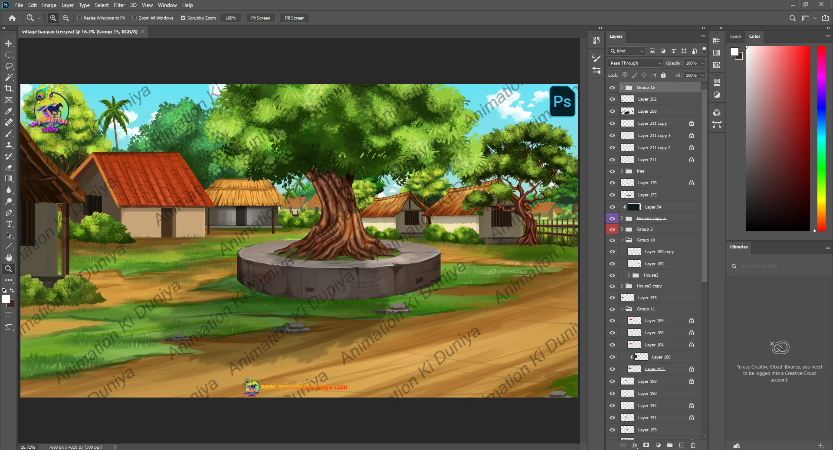Select the Hand tool
This screenshot has height=450, width=833.
coord(9,258)
